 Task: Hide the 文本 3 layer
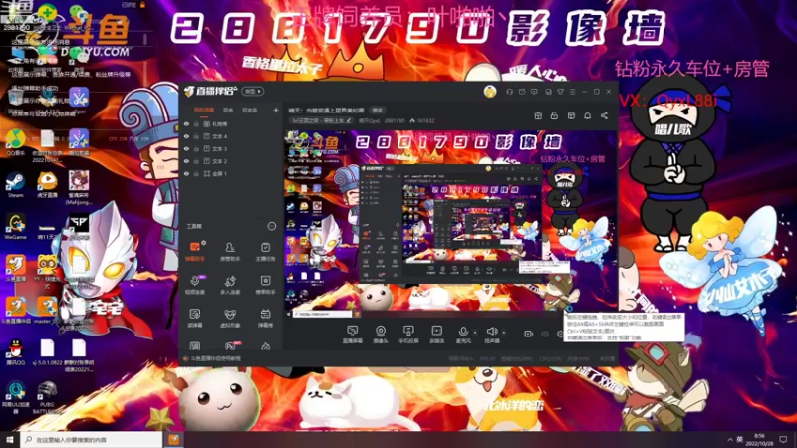187,148
